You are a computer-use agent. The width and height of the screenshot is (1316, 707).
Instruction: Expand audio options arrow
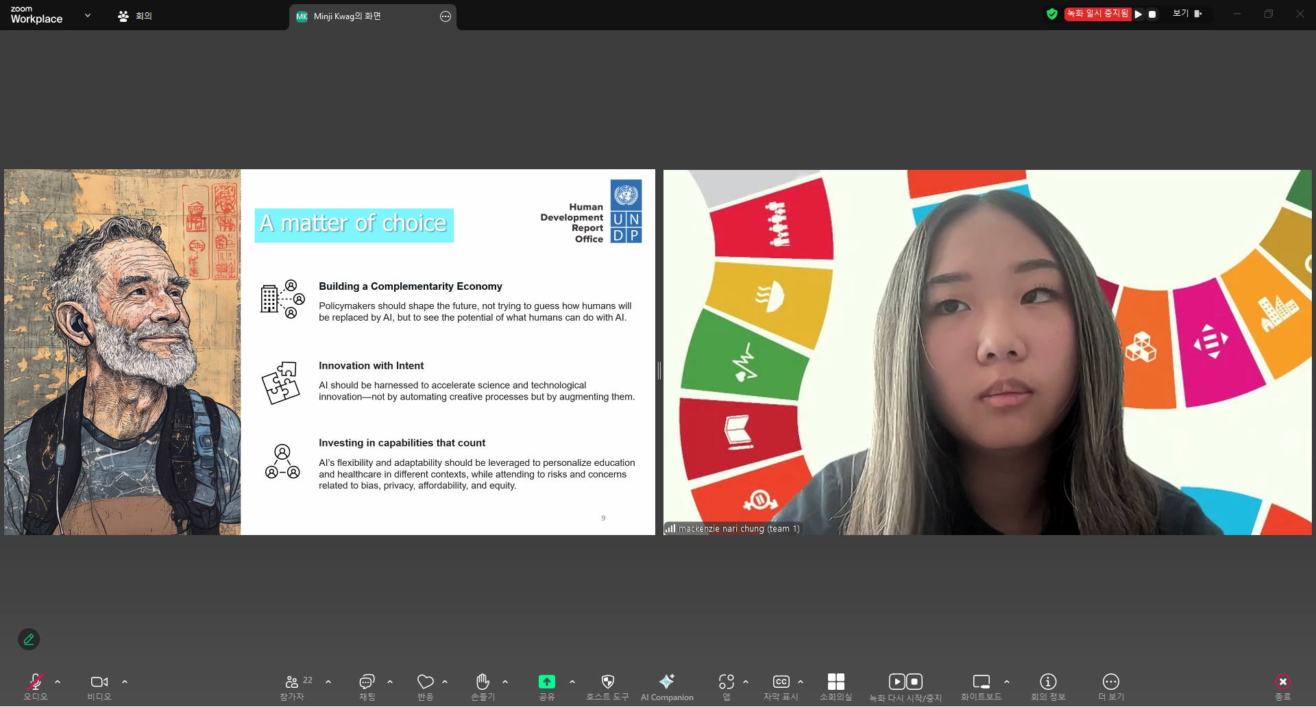[x=58, y=682]
